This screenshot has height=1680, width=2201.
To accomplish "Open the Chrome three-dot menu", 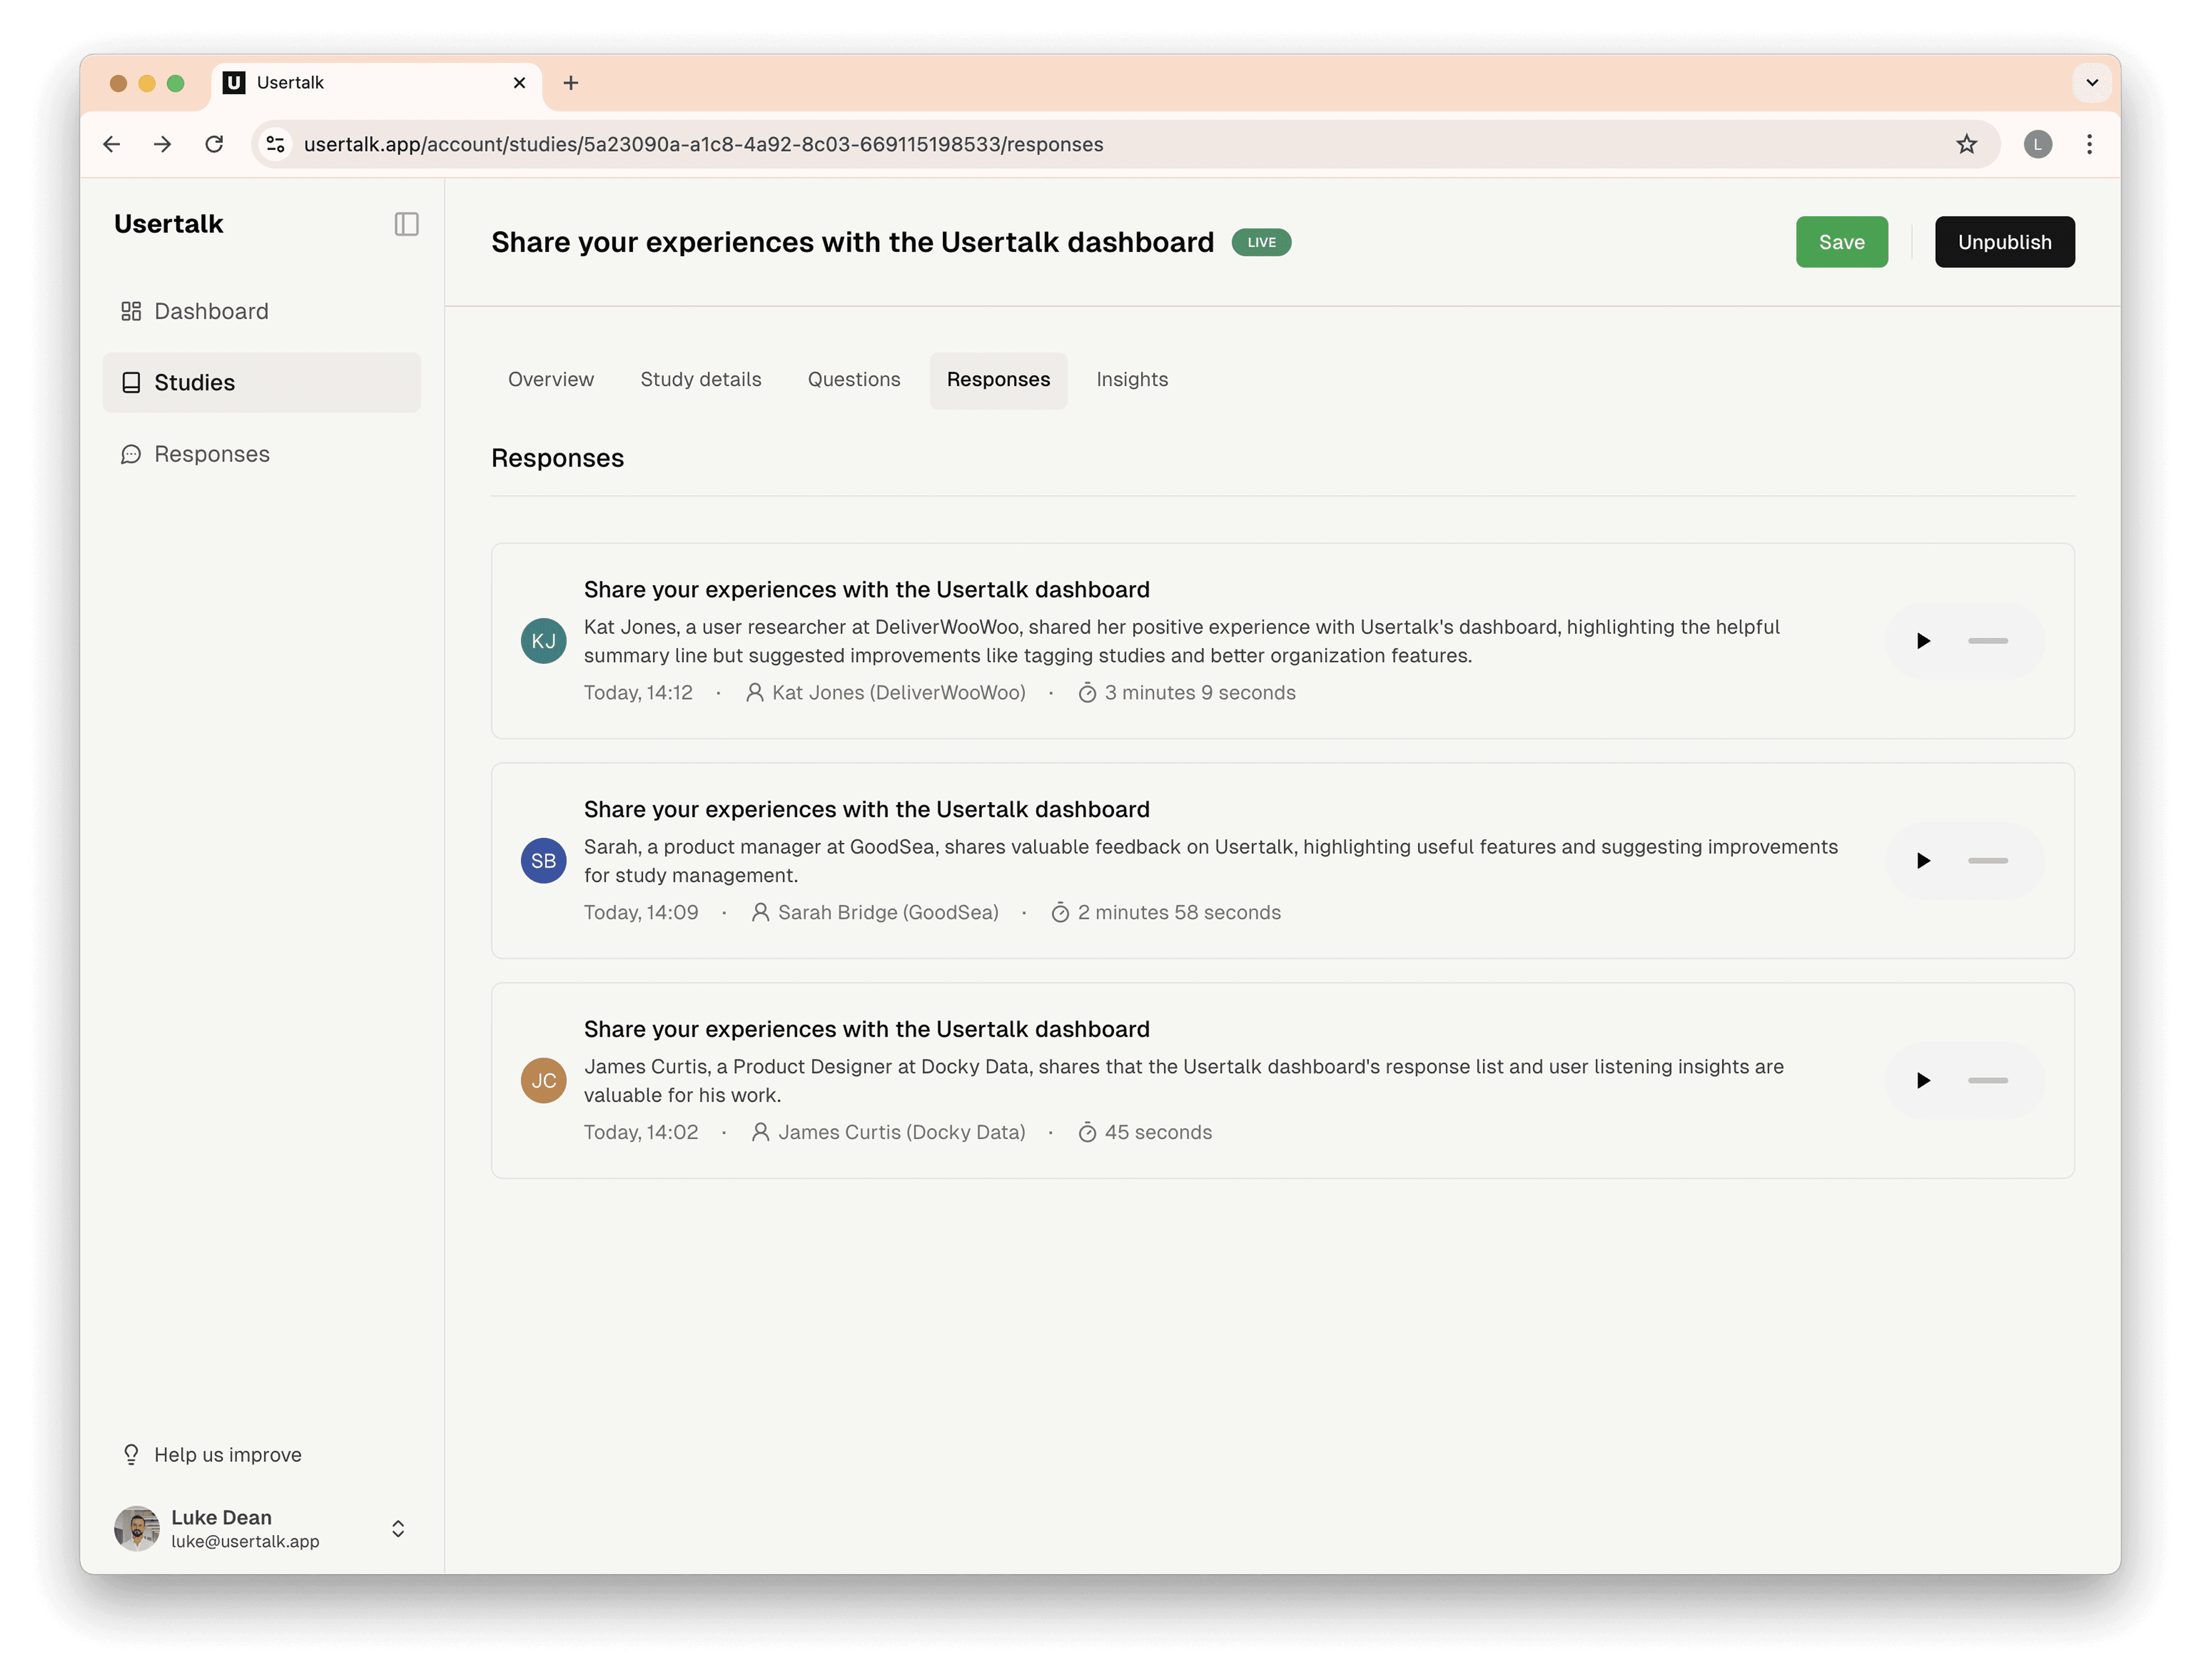I will point(2089,144).
